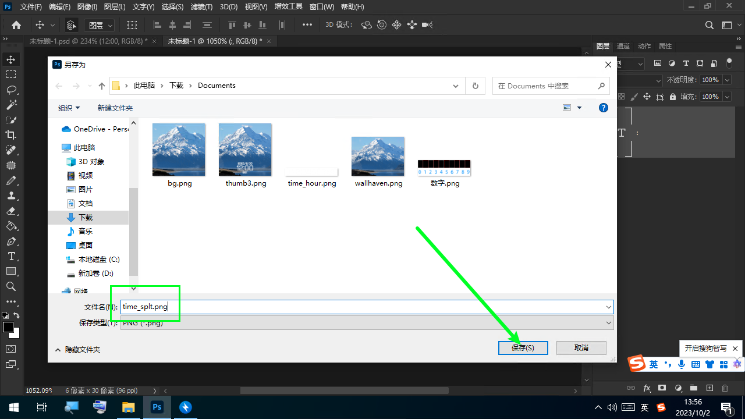Click the foreground color swatch
Screen dimensions: 745x419
(x=8, y=327)
